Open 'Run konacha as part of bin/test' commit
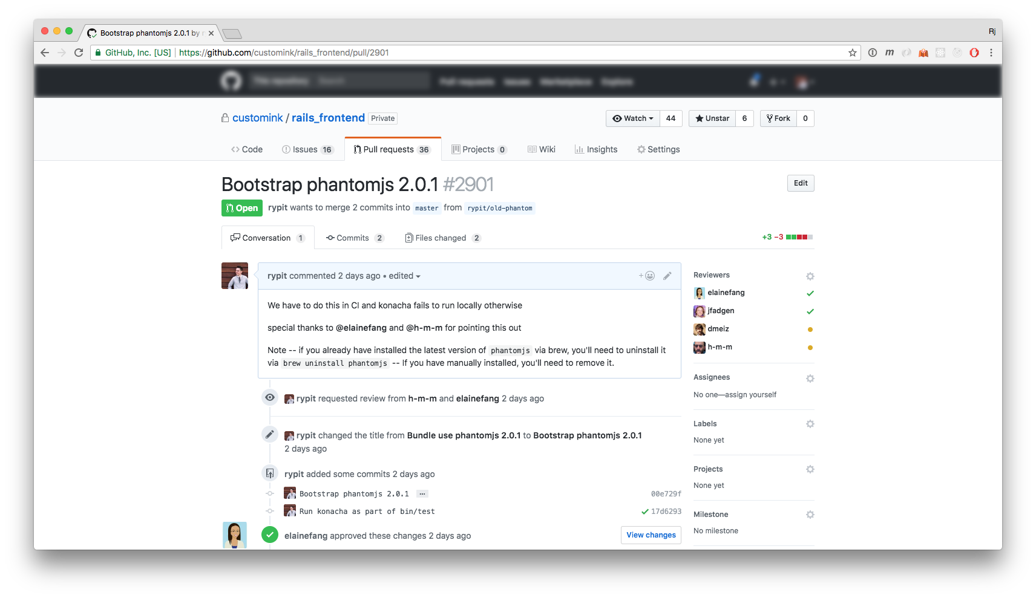Image resolution: width=1036 pixels, height=598 pixels. point(367,512)
